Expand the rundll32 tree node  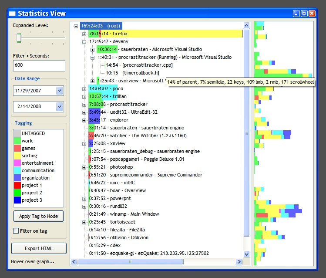(x=84, y=207)
